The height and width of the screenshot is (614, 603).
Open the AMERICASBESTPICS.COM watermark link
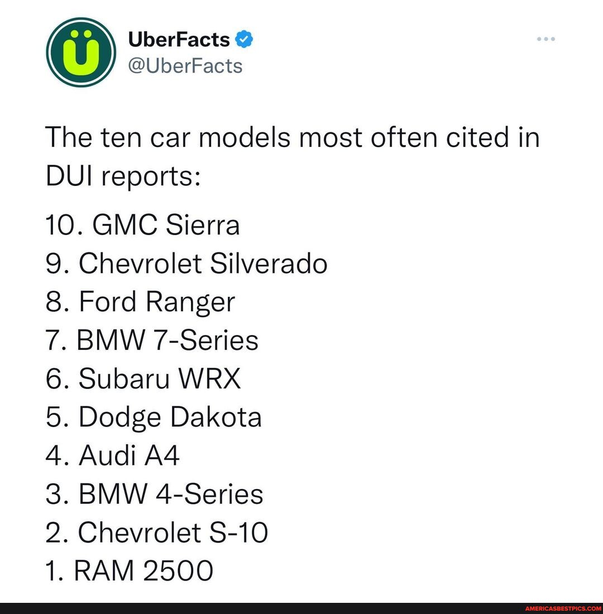[564, 610]
